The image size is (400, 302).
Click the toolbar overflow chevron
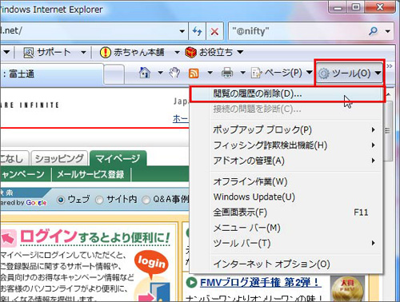pos(390,66)
